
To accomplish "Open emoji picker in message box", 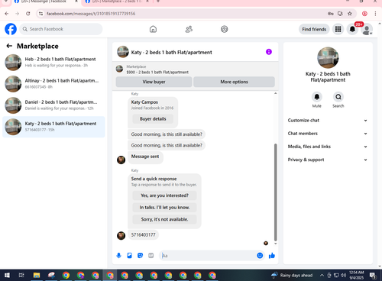I will tap(260, 256).
